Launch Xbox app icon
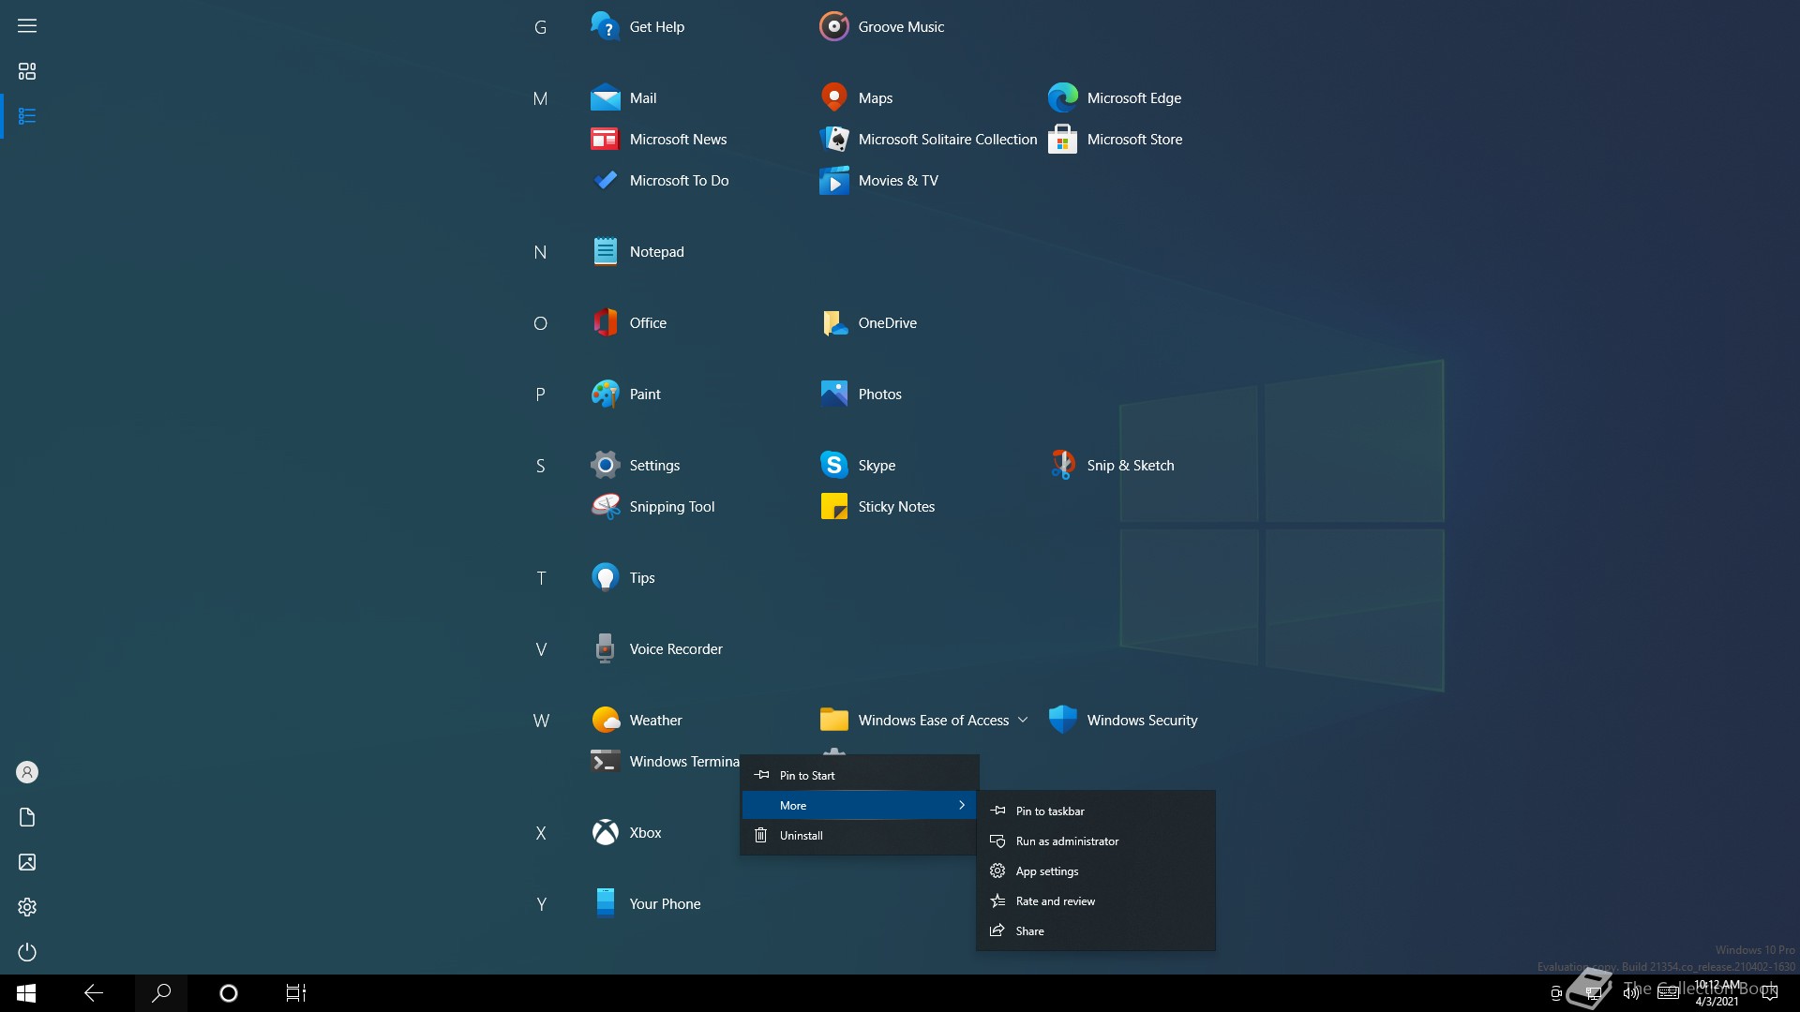Image resolution: width=1800 pixels, height=1012 pixels. (x=605, y=832)
